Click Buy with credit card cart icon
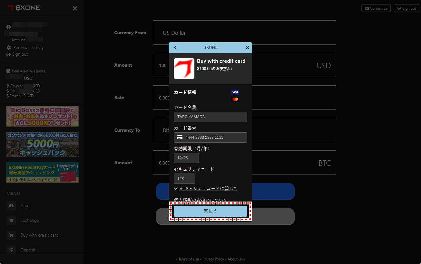 click(11, 235)
